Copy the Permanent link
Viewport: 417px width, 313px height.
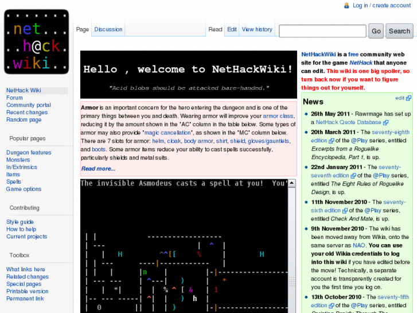pos(25,299)
